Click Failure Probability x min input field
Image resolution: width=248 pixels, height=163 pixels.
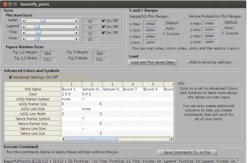coord(210,30)
